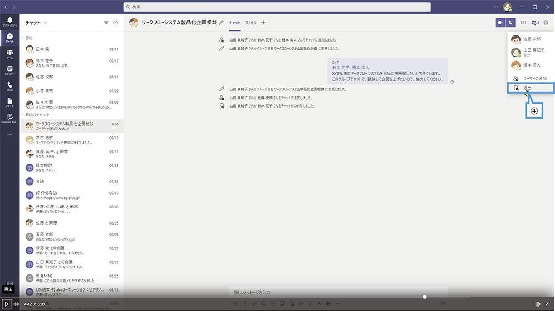The height and width of the screenshot is (311, 555).
Task: Open the Activity feed in the left rail
Action: [9, 22]
